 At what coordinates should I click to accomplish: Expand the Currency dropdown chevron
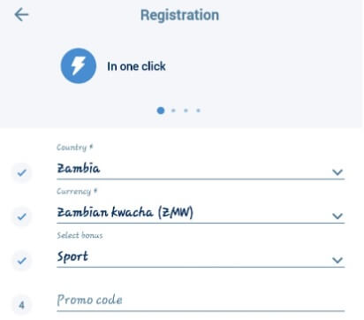[x=337, y=216]
